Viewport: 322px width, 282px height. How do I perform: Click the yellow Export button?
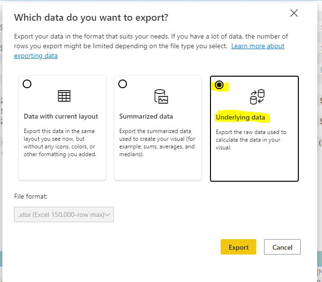tap(238, 247)
